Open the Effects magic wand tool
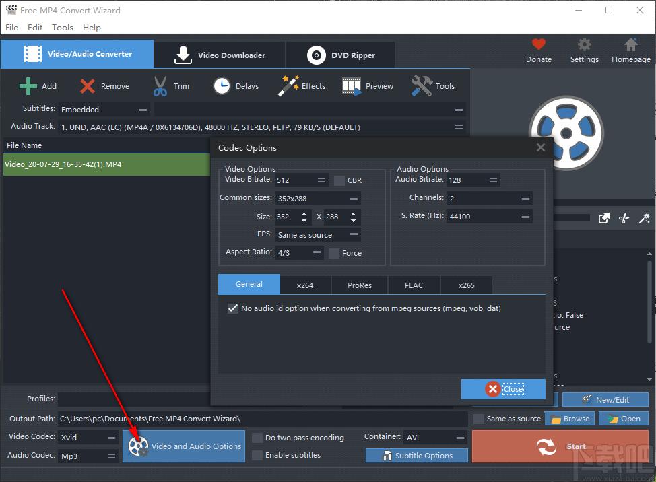656x482 pixels. (x=288, y=85)
